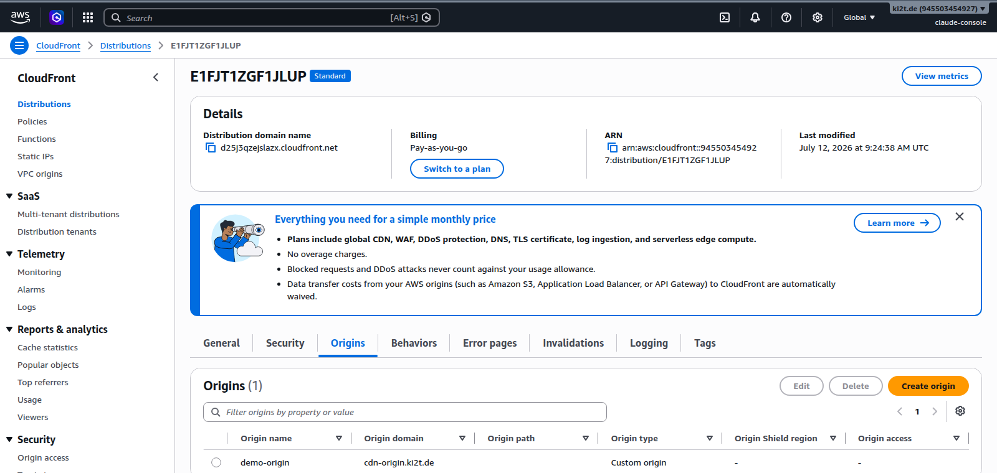Open Distributions breadcrumb link

click(125, 45)
